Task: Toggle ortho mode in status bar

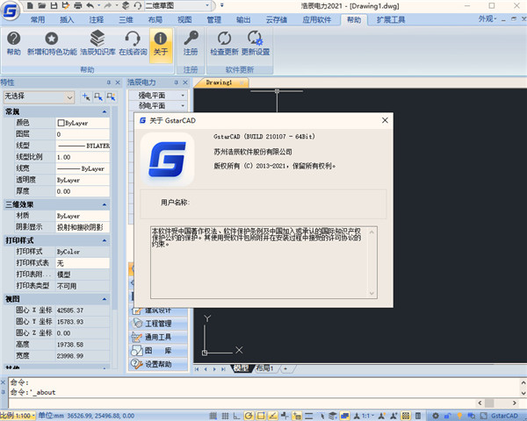Action: coord(236,416)
